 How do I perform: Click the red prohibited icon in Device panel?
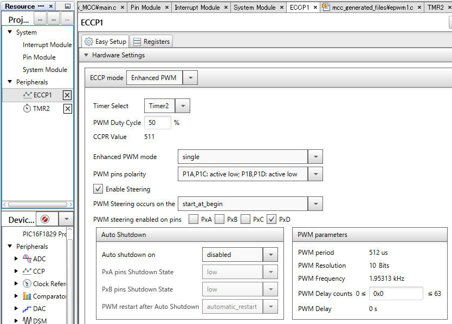click(x=44, y=220)
